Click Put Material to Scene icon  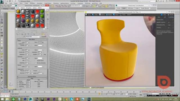coord(20,34)
